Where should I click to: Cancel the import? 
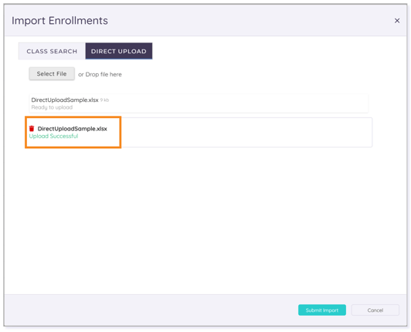(375, 310)
